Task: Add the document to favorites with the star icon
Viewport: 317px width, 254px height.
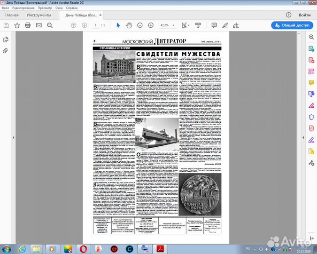Action: 17,25
